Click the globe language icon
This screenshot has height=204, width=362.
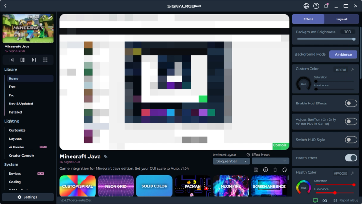pos(306,6)
